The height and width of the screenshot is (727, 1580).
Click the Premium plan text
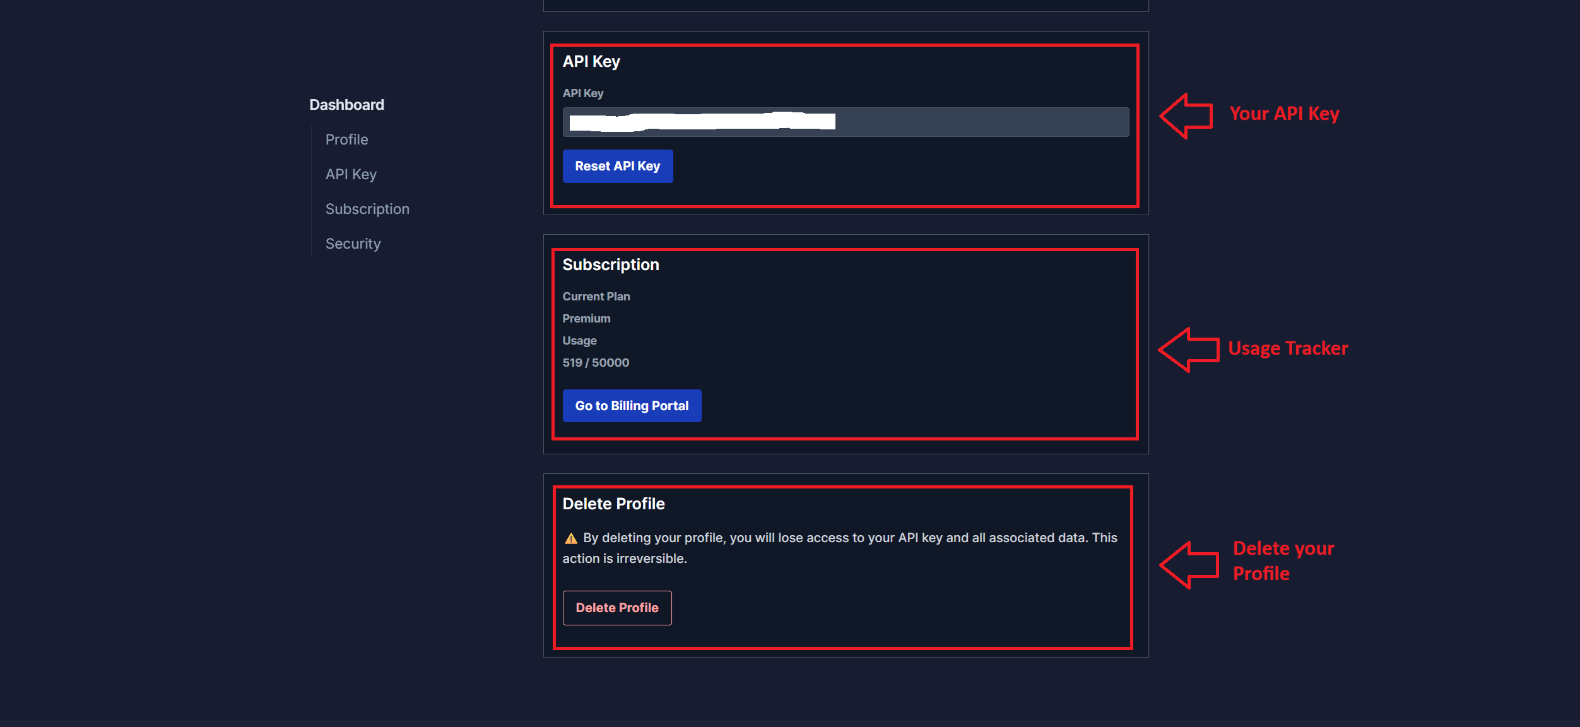(x=586, y=318)
